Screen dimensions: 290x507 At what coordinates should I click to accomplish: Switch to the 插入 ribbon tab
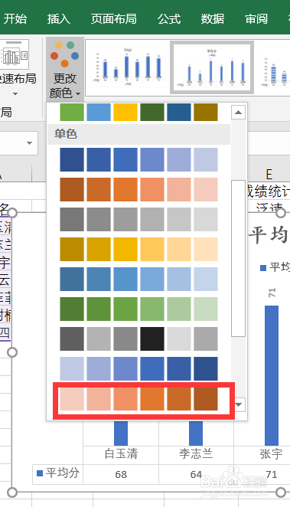[58, 18]
